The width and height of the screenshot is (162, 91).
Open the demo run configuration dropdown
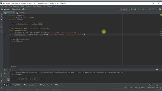click(124, 9)
